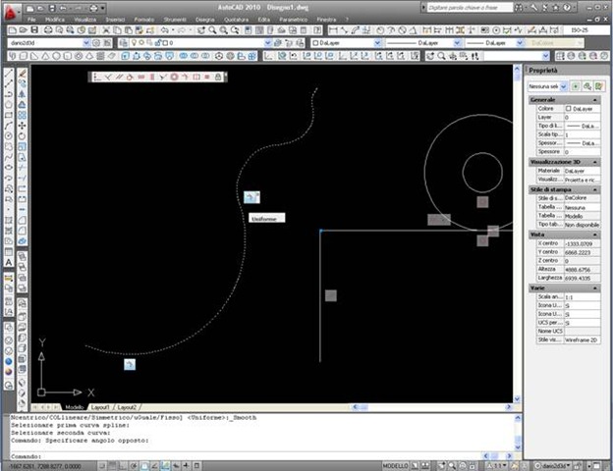Screen dimensions: 613x471
Task: Click the Cut scissors icon in standard toolbar
Action: (x=106, y=30)
